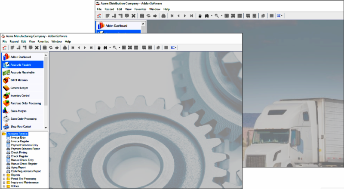Viewport: 344px width, 189px height.
Task: Click the delete X icon in Manufacturing toolbar
Action: 37,48
